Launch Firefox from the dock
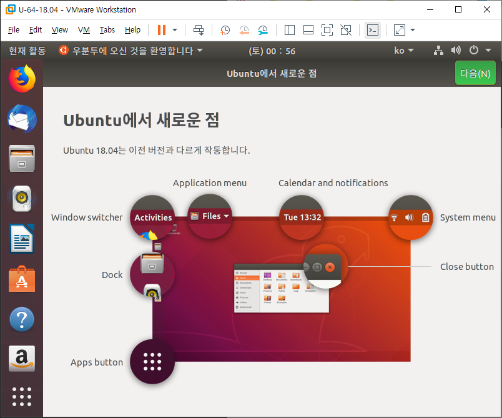502x418 pixels. [22, 79]
